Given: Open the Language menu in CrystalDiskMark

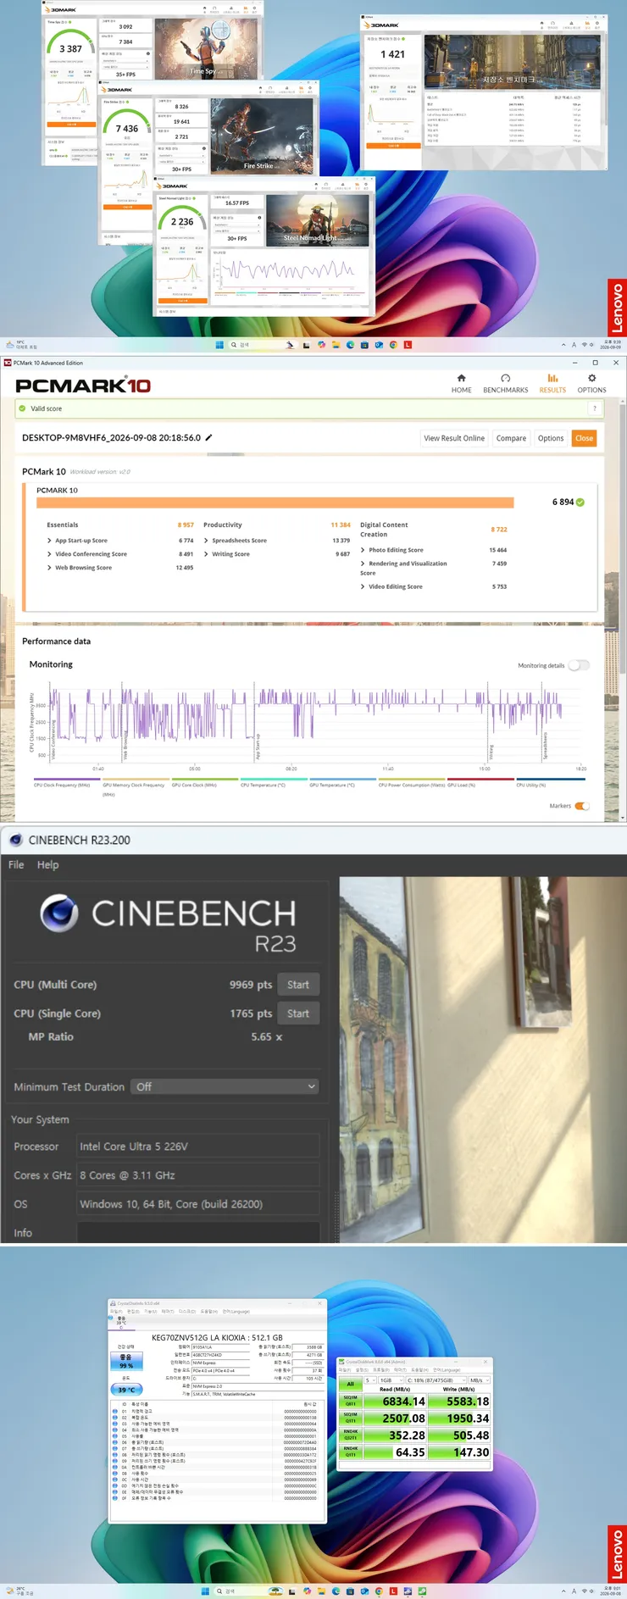Looking at the screenshot, I should tap(446, 1369).
